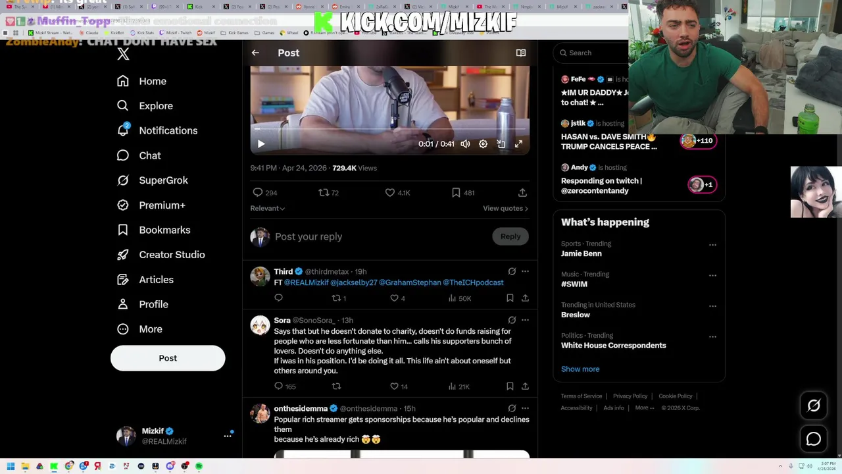Viewport: 842px width, 474px height.
Task: Click the X logo in sidebar
Action: pyautogui.click(x=123, y=54)
